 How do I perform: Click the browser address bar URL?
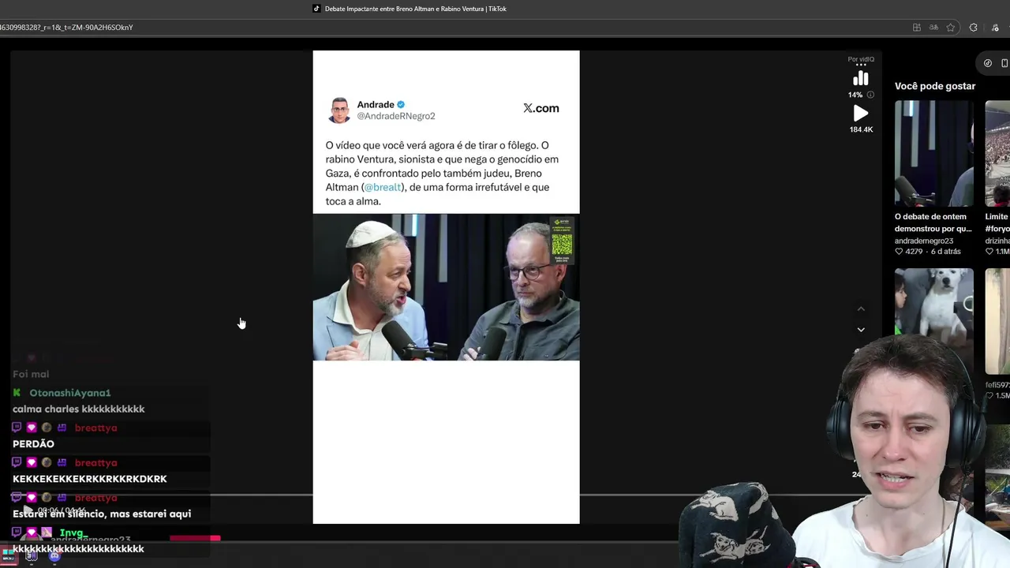coord(66,28)
